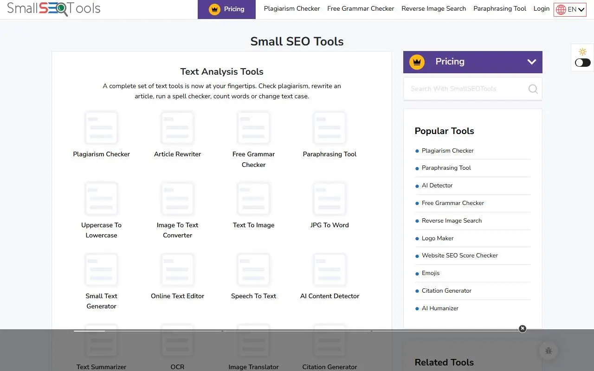Click the Text Analysis Tools heading
This screenshot has height=371, width=594.
tap(222, 71)
